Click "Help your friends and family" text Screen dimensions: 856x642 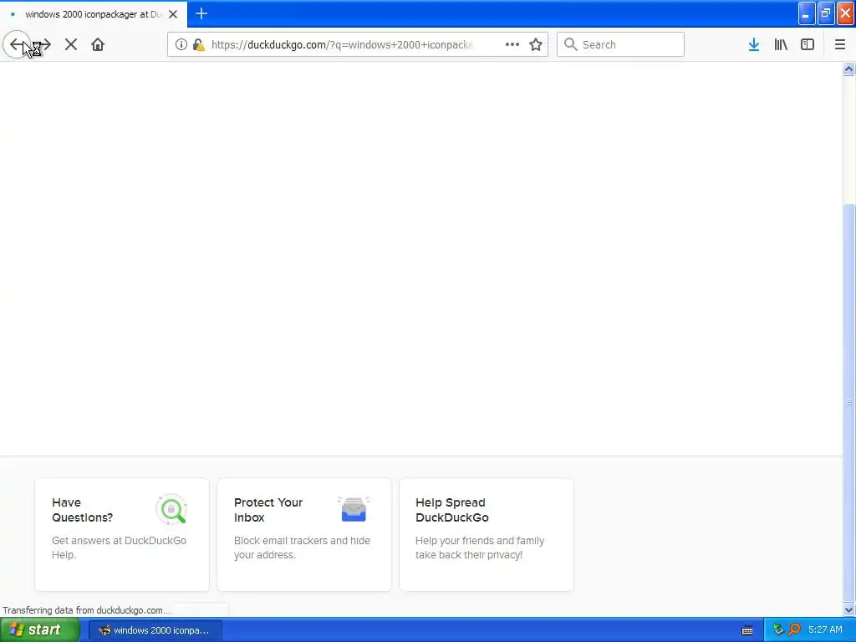pos(480,541)
